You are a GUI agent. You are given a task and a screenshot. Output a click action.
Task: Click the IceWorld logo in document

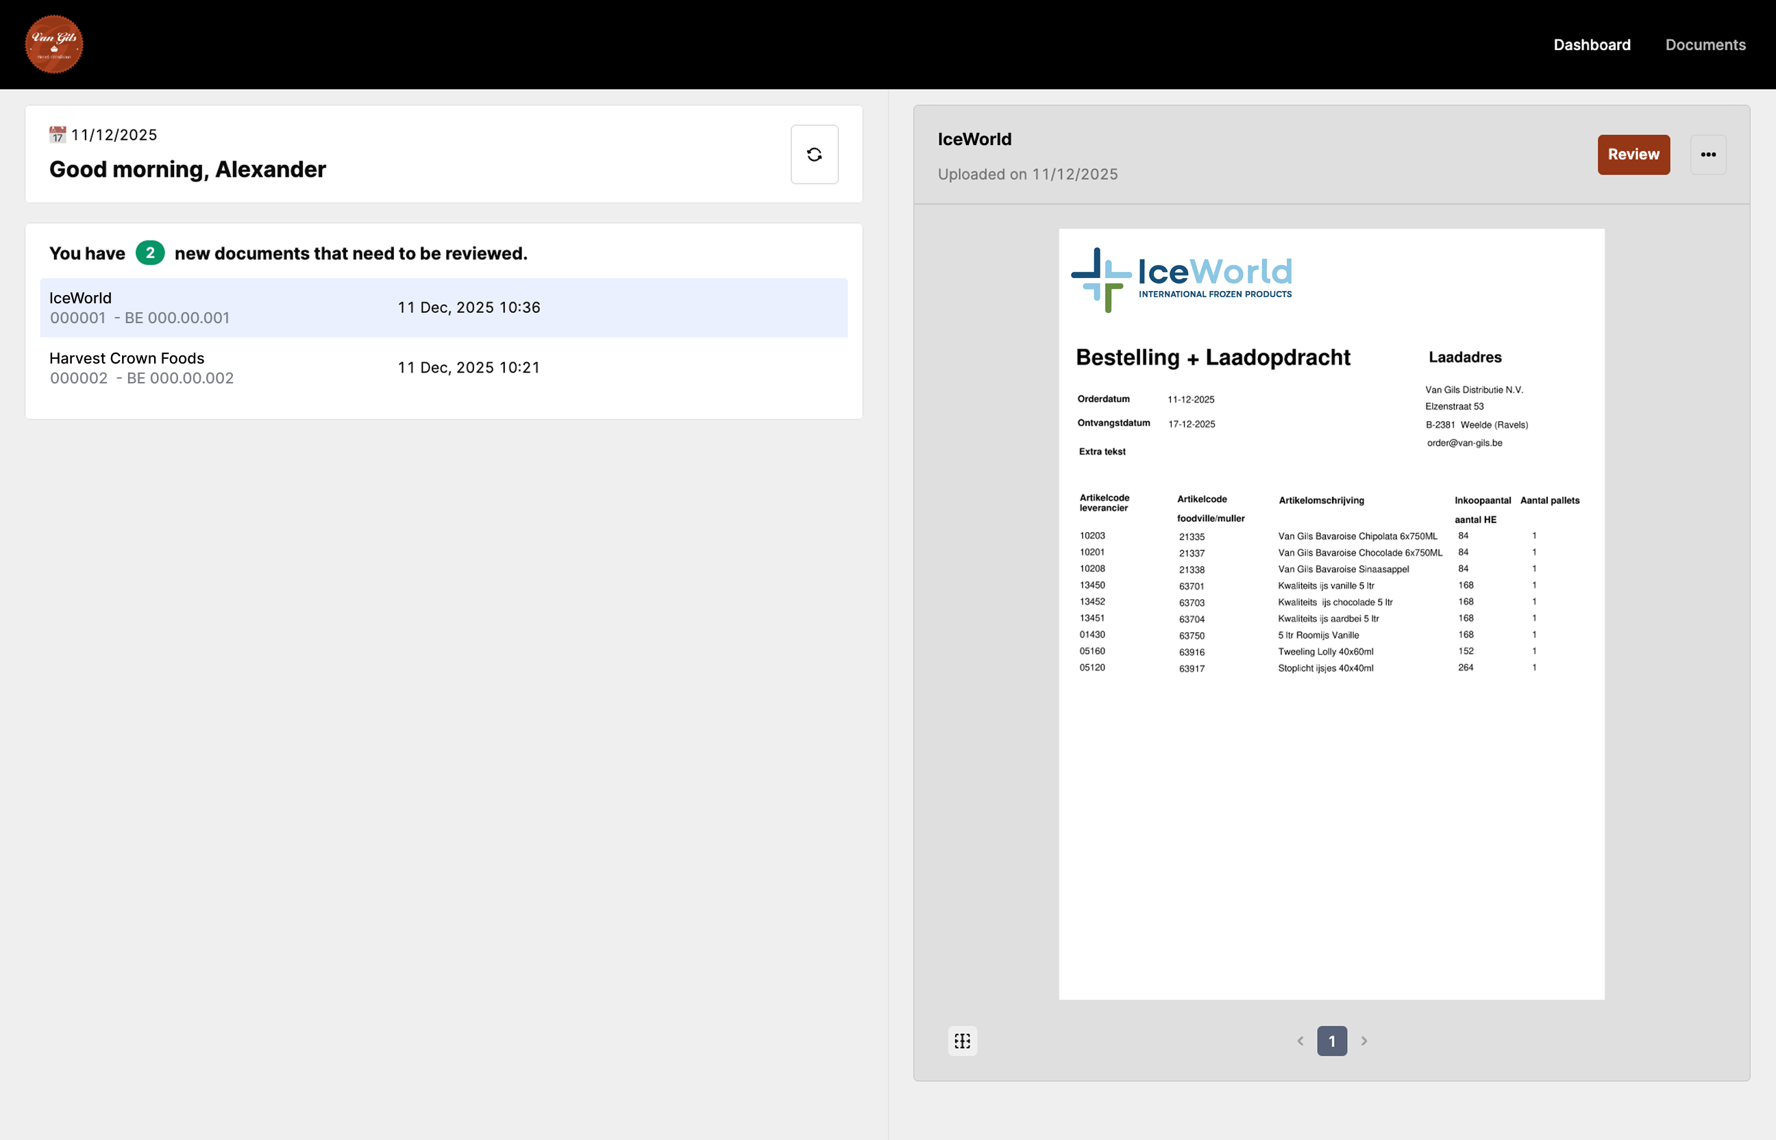[1181, 279]
